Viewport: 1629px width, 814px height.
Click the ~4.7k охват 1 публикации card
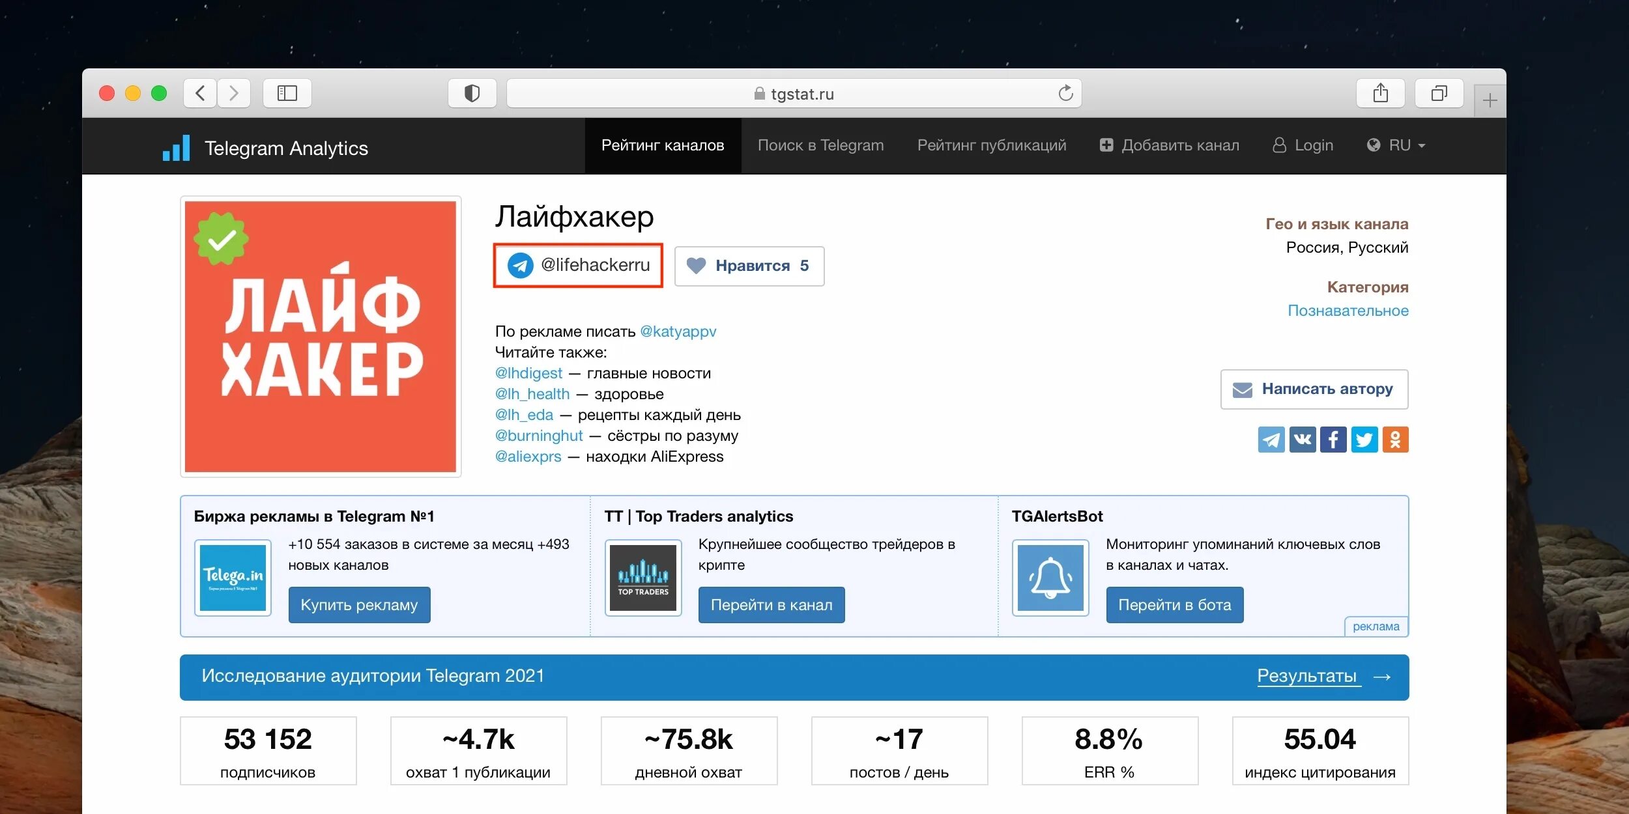478,751
